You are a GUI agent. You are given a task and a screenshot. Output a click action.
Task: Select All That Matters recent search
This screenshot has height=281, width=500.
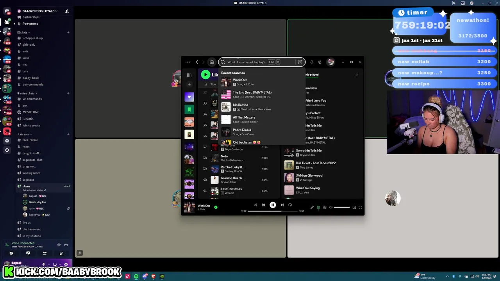(x=262, y=119)
